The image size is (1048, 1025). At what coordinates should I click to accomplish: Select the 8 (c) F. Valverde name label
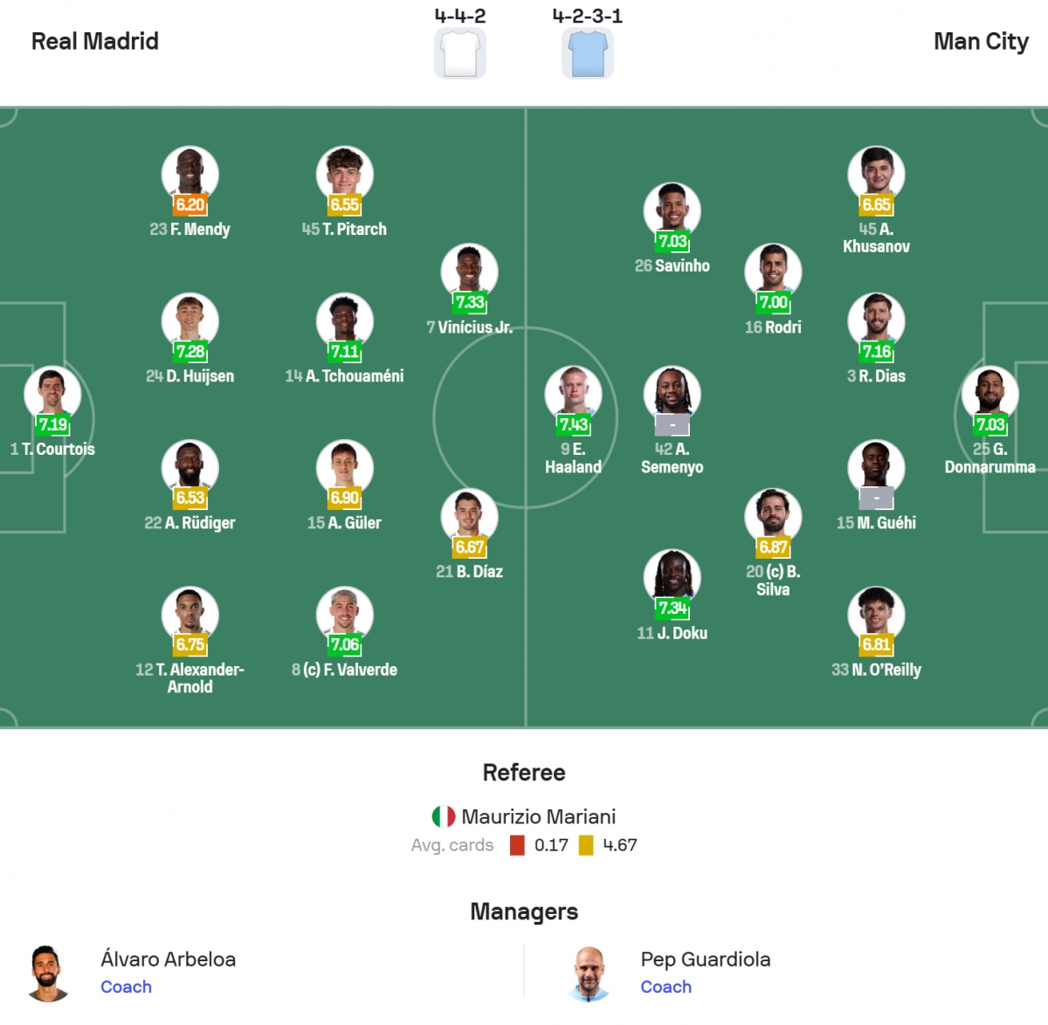(344, 670)
